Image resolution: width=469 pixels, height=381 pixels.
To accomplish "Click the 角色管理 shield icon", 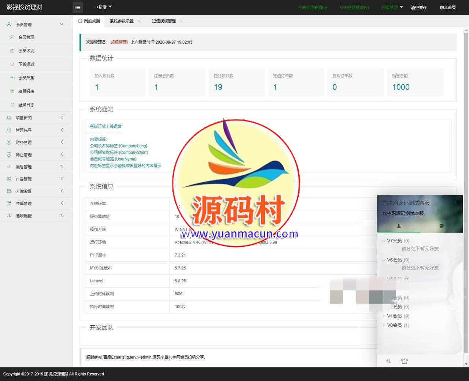I will pyautogui.click(x=9, y=154).
